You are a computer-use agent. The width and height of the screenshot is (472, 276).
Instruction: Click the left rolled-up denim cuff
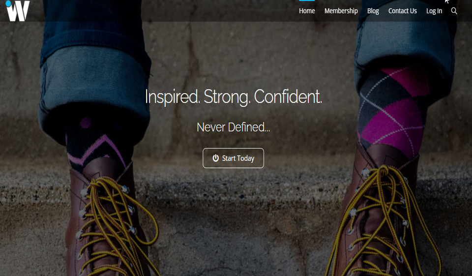click(95, 91)
